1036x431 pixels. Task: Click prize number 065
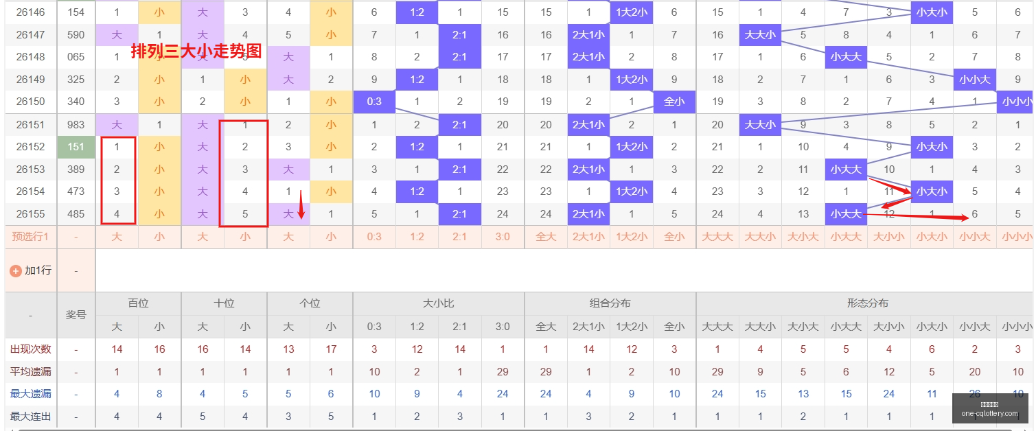pos(76,57)
